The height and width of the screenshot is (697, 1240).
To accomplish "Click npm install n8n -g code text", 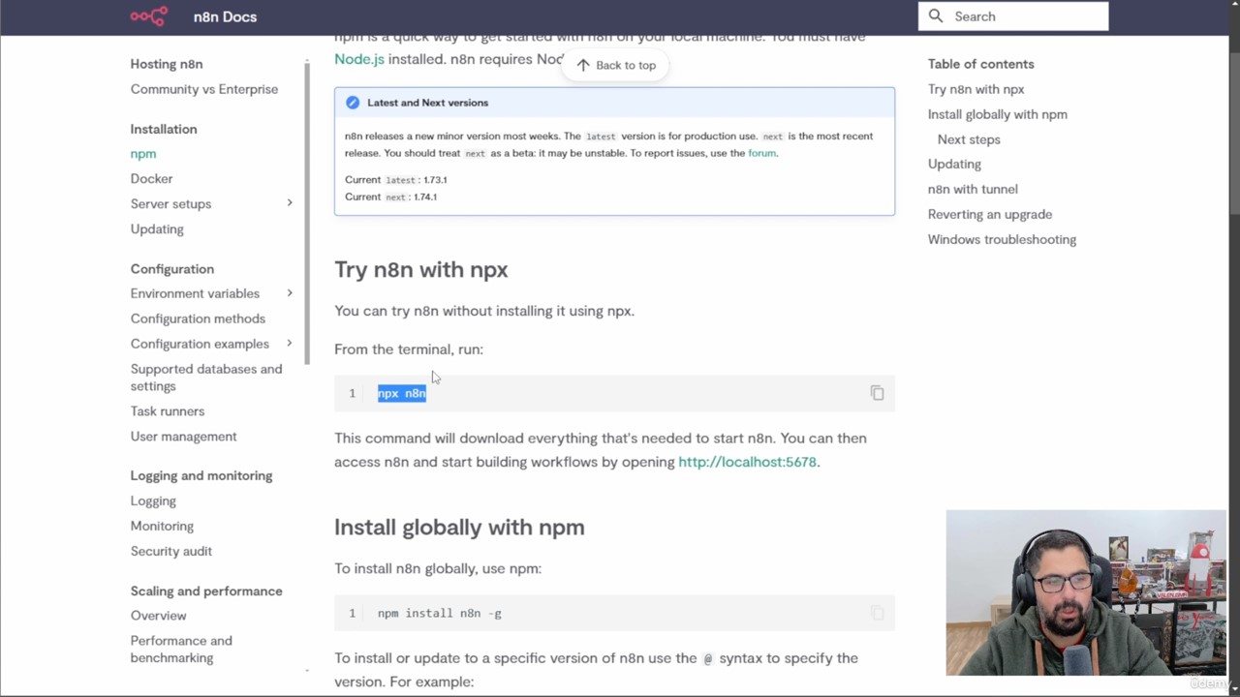I will tap(439, 613).
